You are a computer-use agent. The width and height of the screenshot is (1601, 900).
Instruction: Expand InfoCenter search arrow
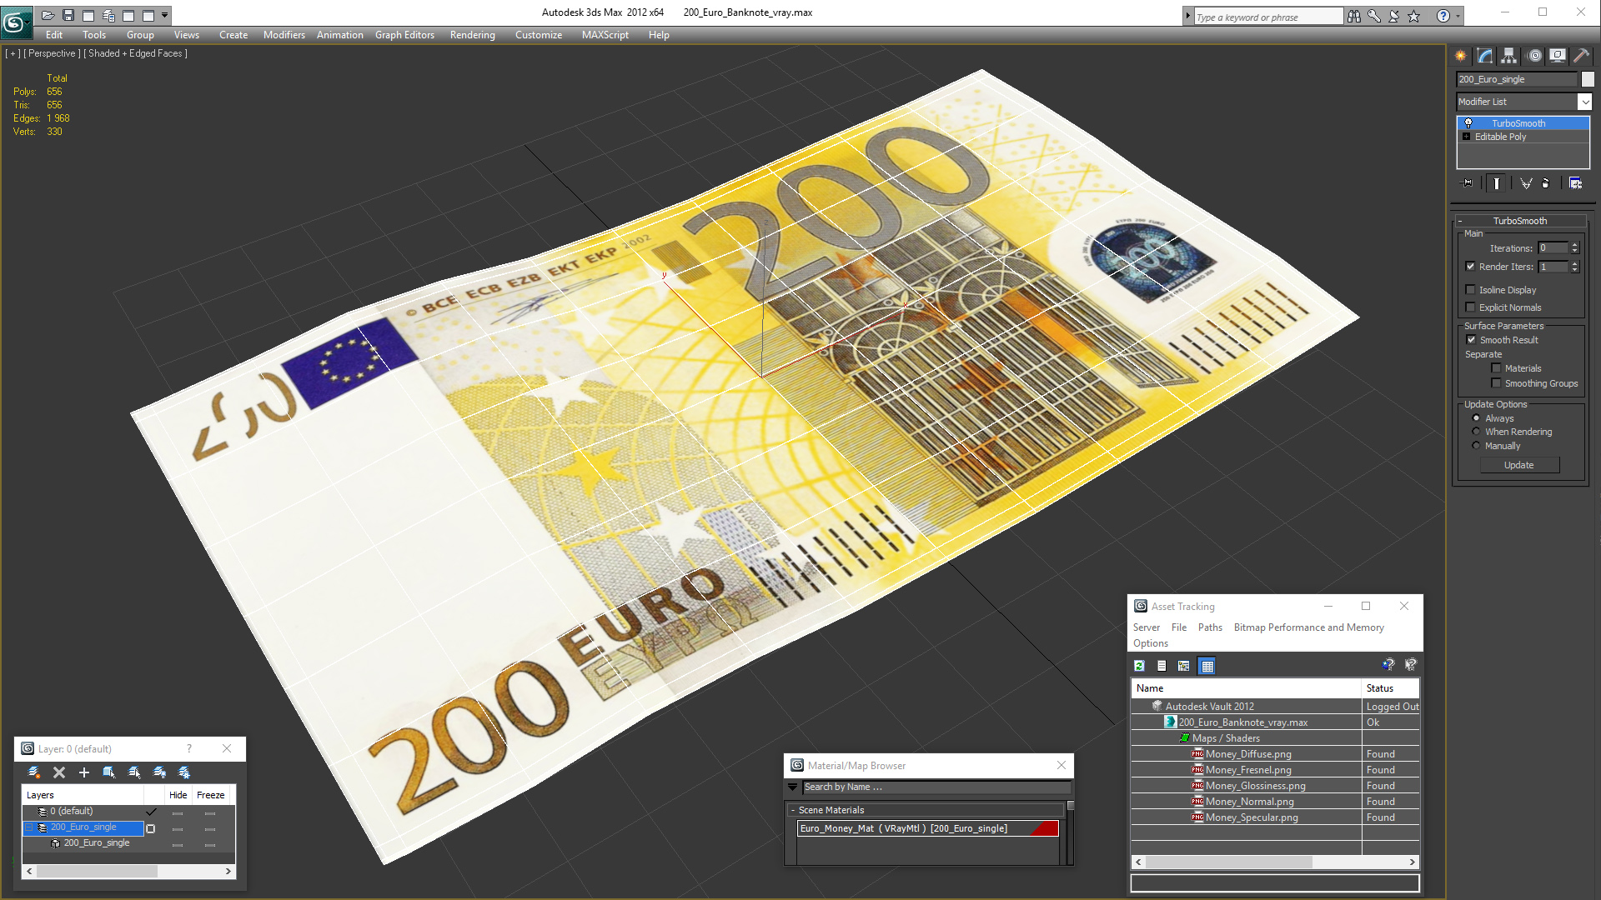point(1187,16)
